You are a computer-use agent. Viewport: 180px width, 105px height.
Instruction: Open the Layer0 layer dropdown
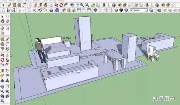(139, 10)
